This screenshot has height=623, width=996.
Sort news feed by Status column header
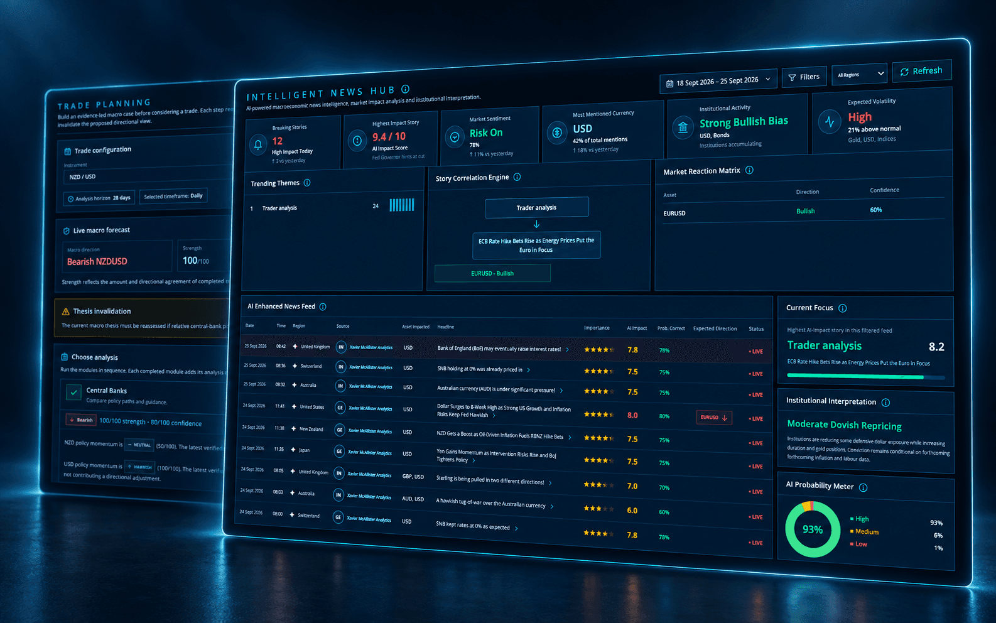pyautogui.click(x=756, y=329)
